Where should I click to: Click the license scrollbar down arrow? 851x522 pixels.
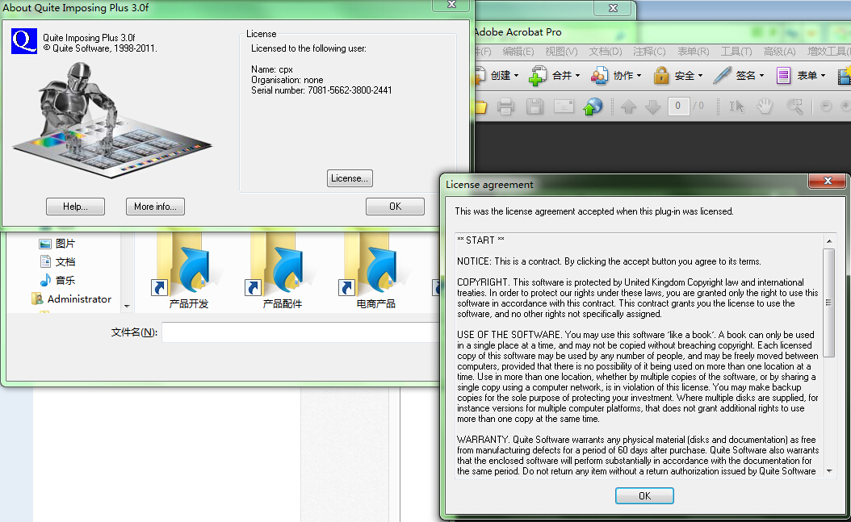click(828, 472)
